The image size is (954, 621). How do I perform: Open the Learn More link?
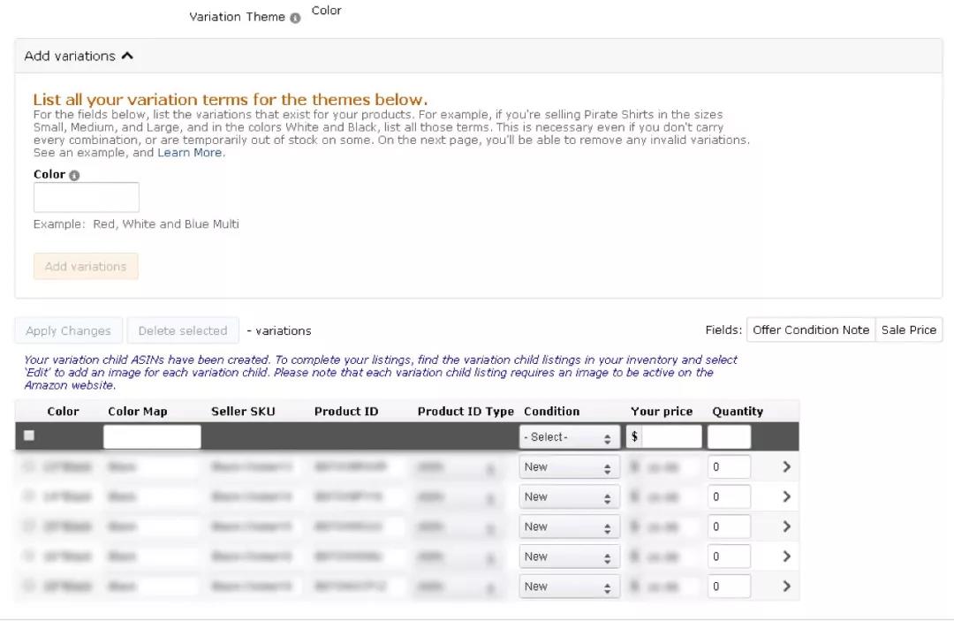pos(190,153)
